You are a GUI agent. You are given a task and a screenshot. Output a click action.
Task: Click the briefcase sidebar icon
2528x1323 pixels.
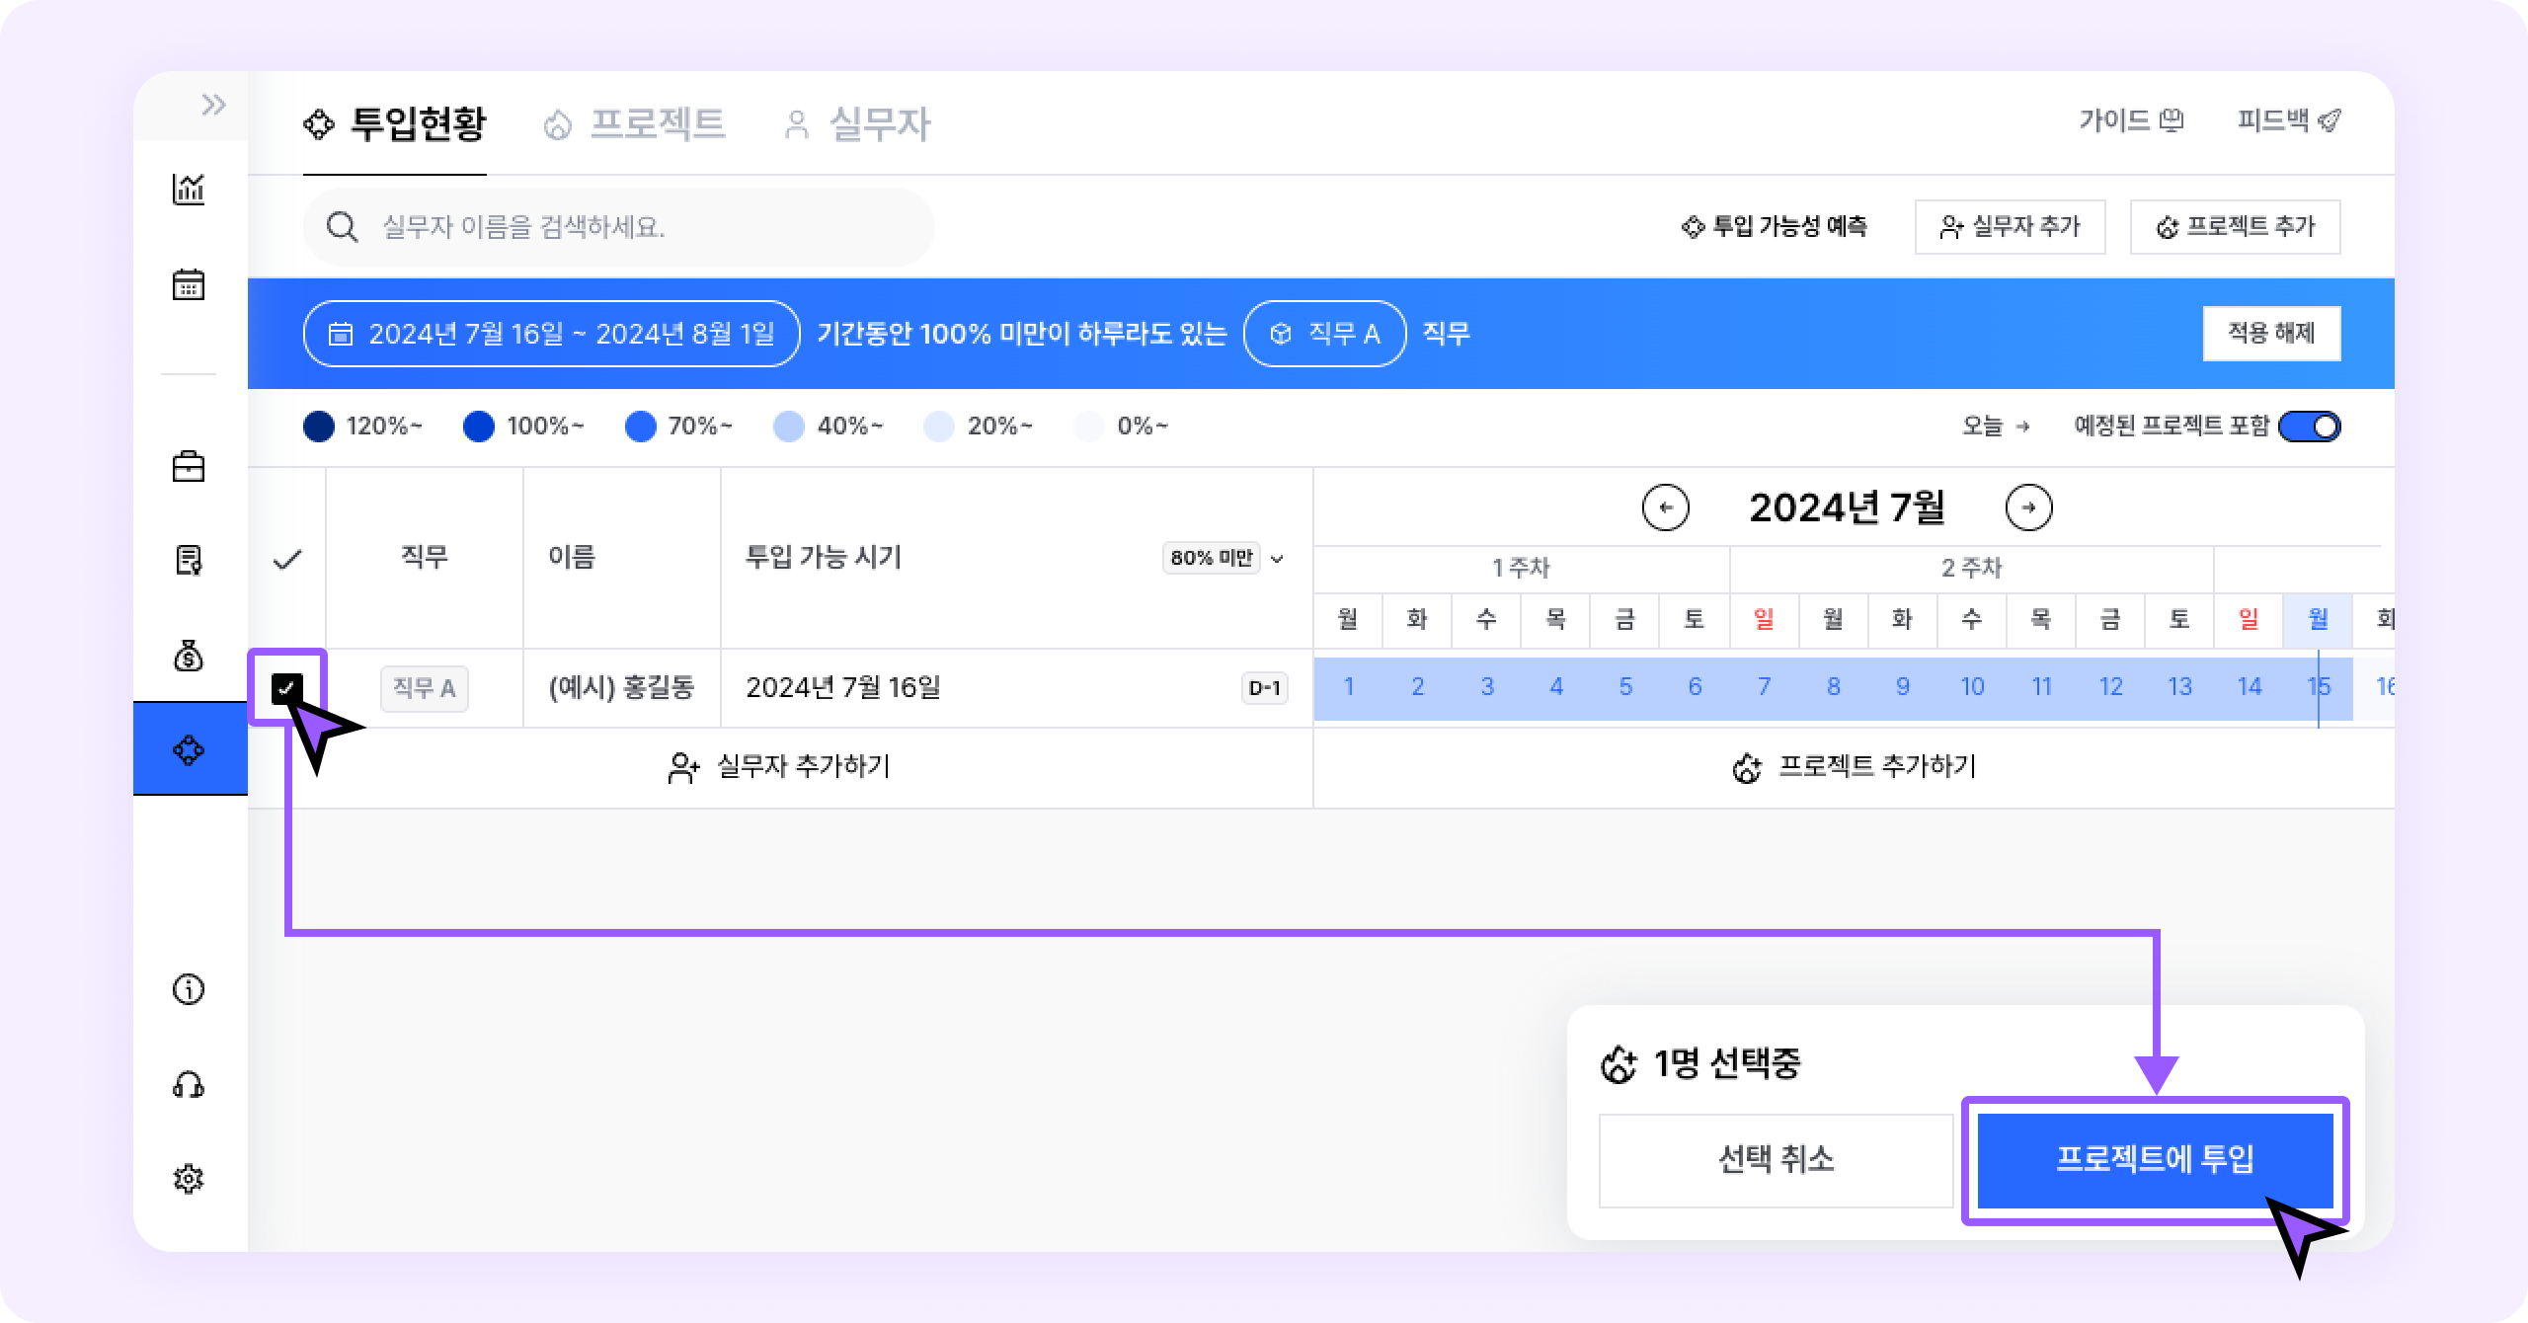coord(189,466)
